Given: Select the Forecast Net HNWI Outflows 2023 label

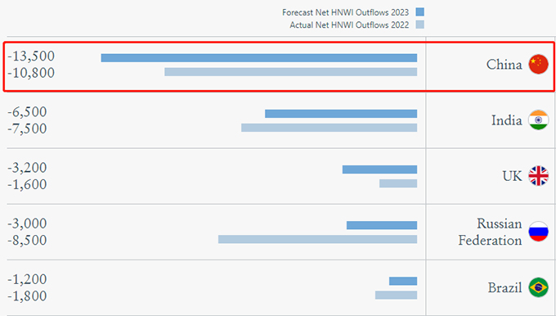Looking at the screenshot, I should coord(345,12).
